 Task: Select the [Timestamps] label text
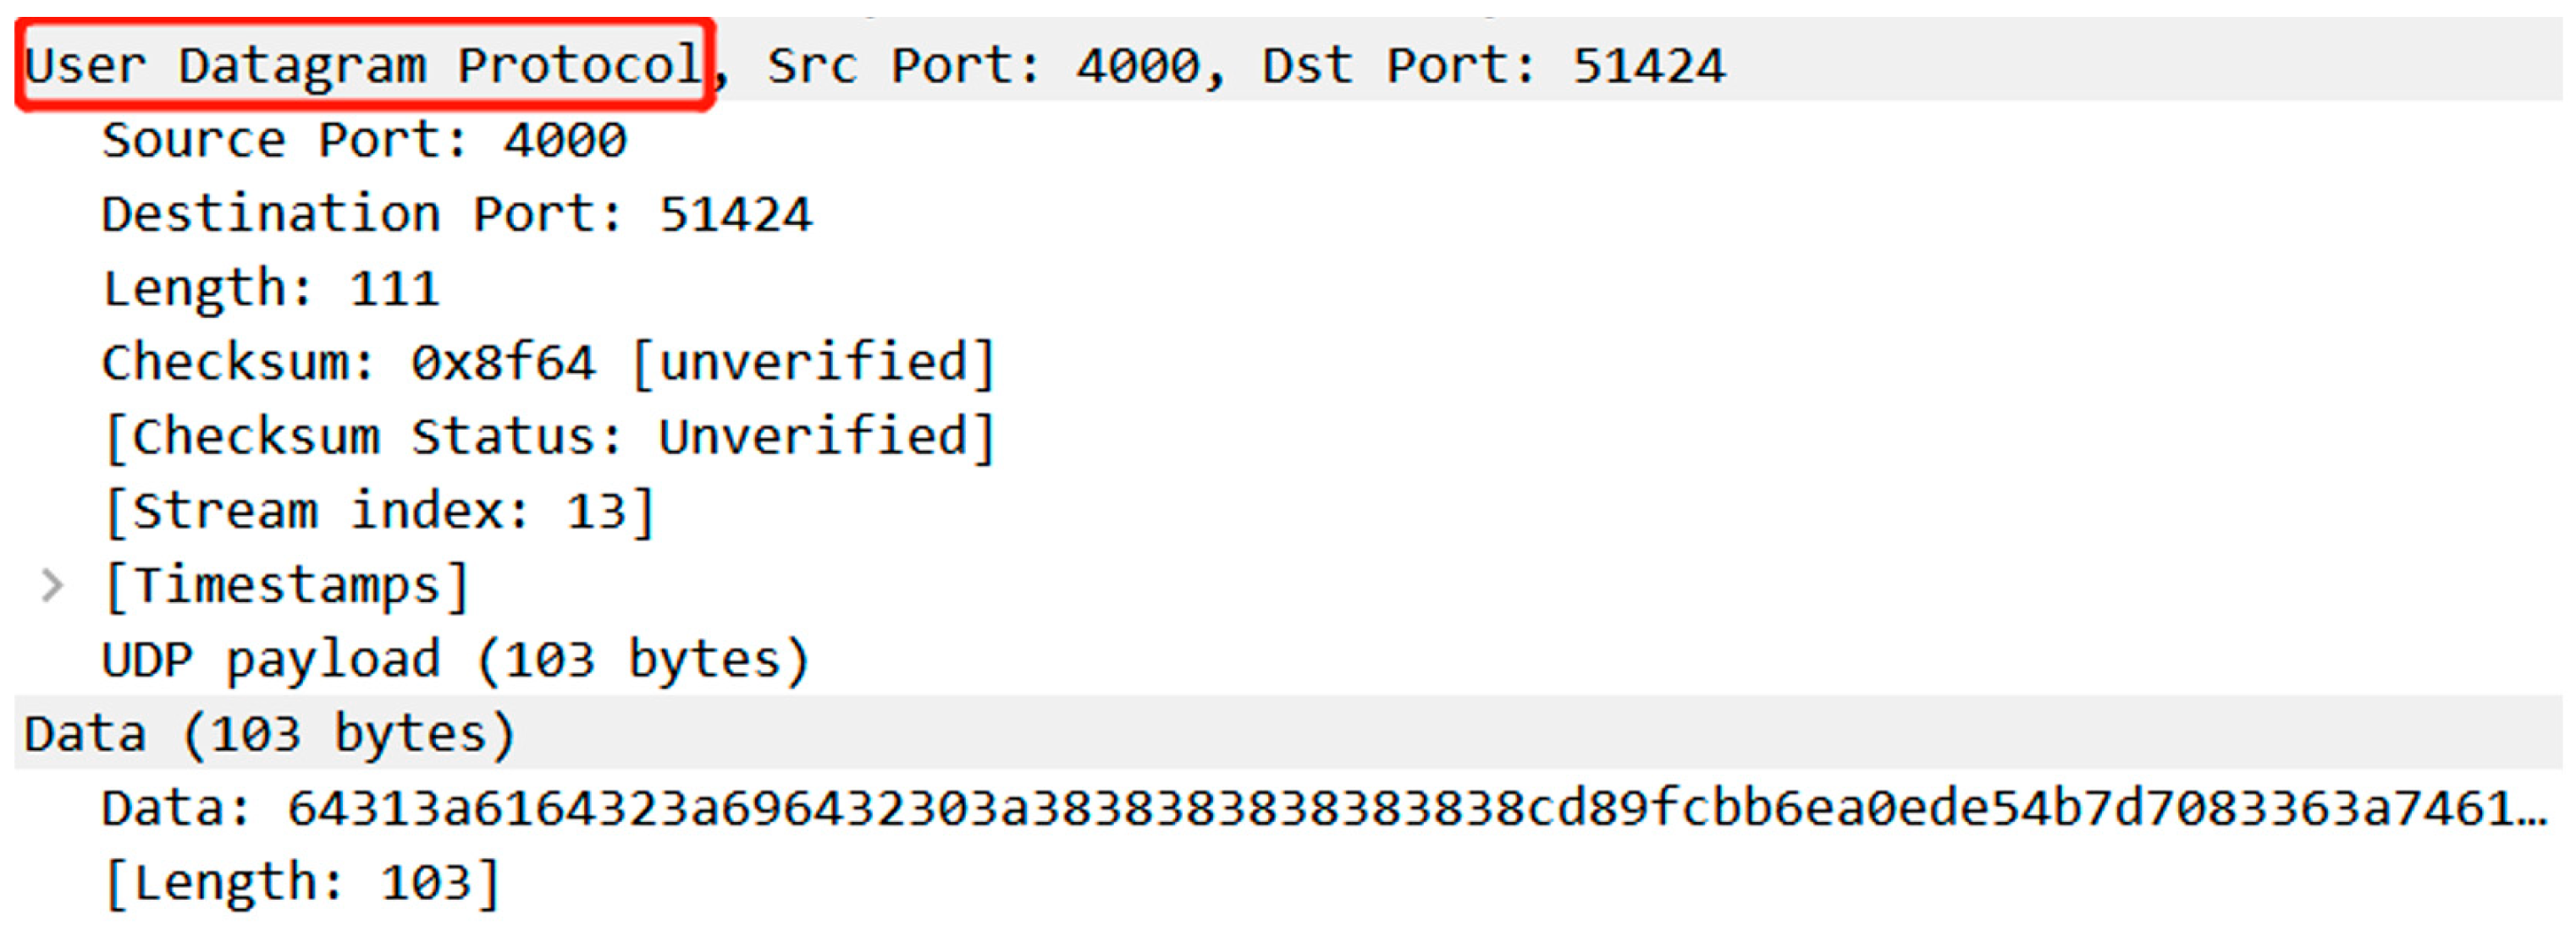point(286,585)
